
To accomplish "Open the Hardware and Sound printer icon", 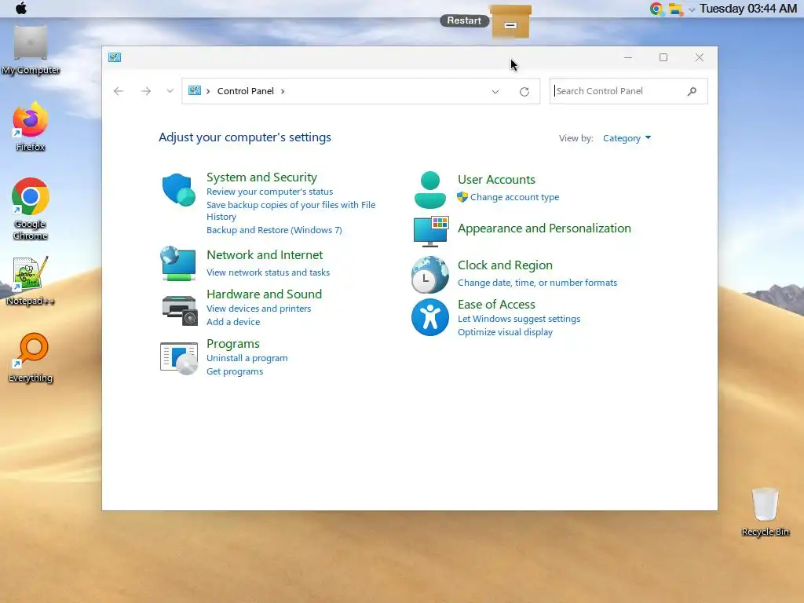I will (180, 309).
